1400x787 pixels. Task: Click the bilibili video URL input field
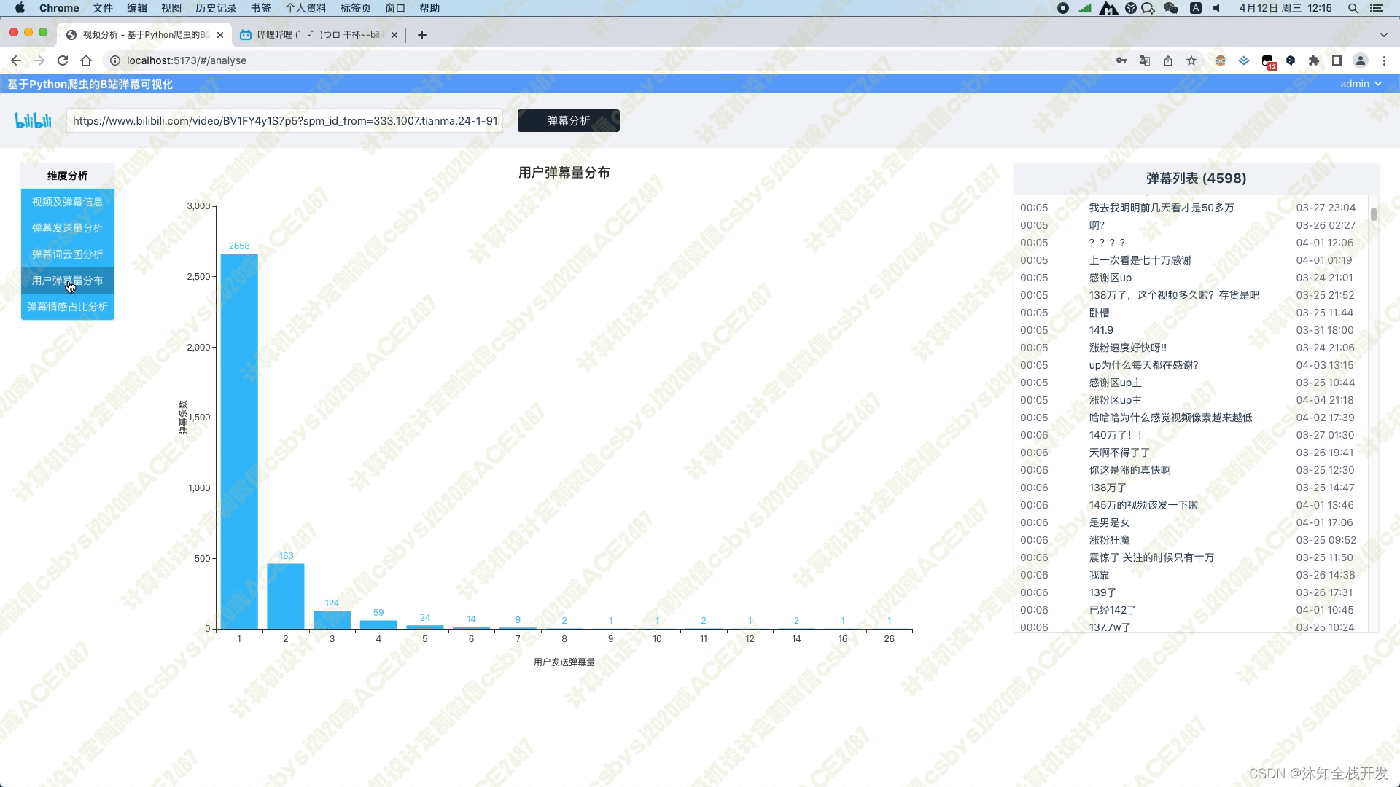pyautogui.click(x=284, y=120)
